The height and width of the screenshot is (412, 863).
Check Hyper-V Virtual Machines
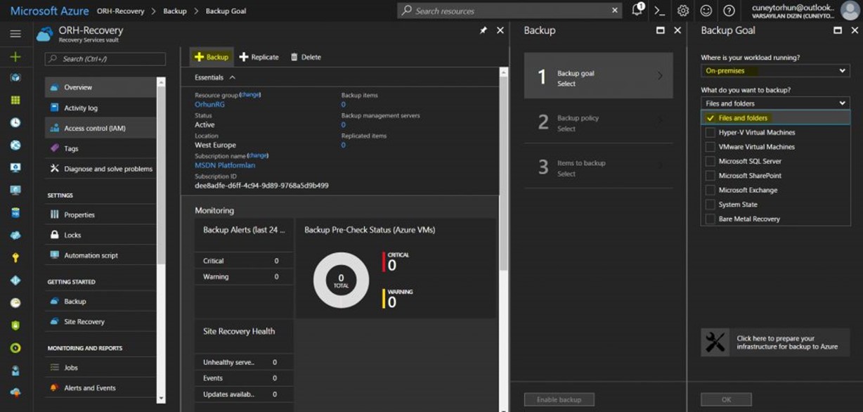[x=710, y=132]
